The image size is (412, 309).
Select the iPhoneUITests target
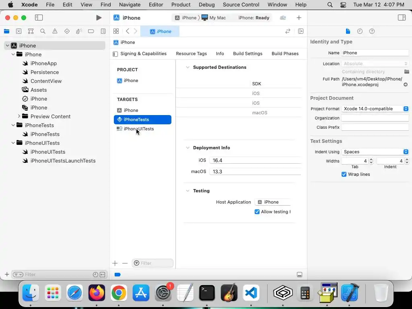pos(142,129)
